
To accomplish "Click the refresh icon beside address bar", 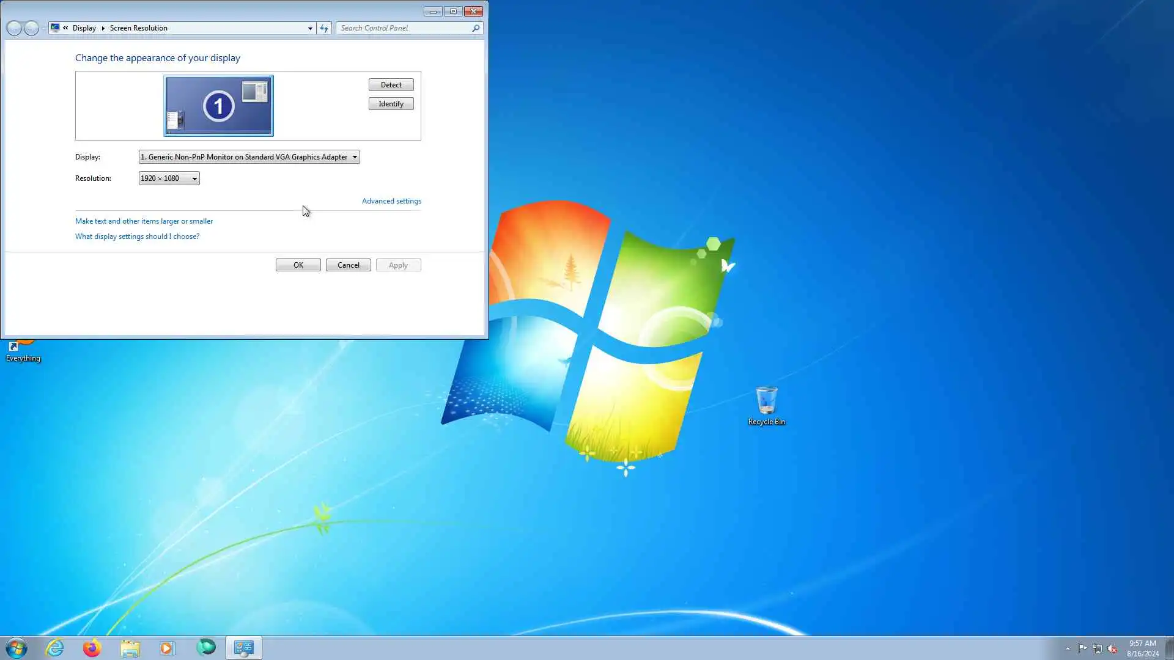I will tap(324, 28).
